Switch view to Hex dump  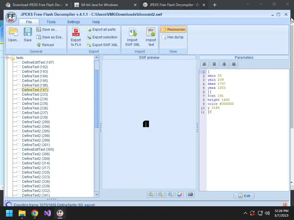coord(173,37)
